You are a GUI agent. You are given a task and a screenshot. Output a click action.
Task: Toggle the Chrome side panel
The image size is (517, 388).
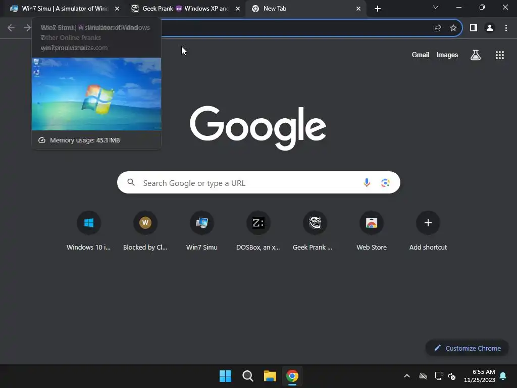pos(474,28)
